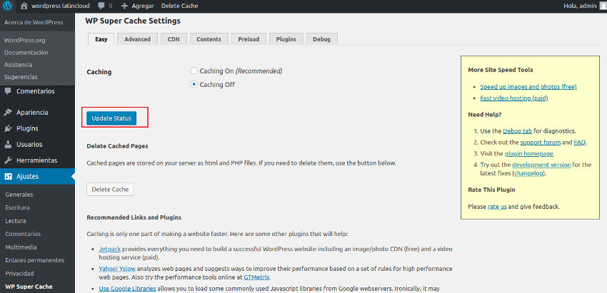607x293 pixels.
Task: Click the admin avatar icon
Action: click(x=603, y=6)
